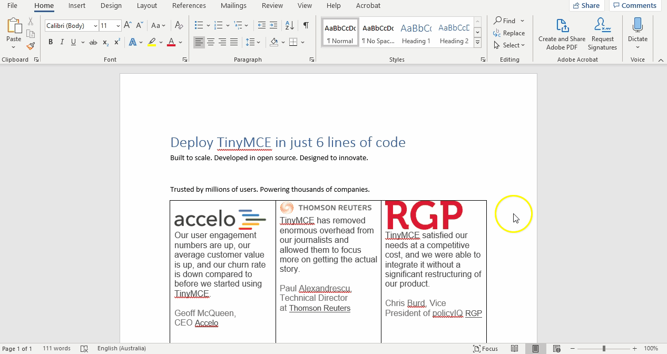Image resolution: width=667 pixels, height=354 pixels.
Task: Toggle Show/Hide paragraph marks
Action: (306, 25)
